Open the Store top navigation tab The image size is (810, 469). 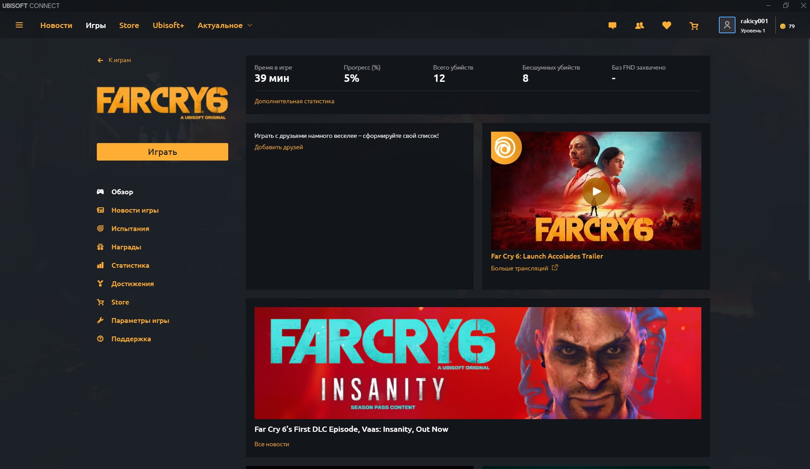(129, 25)
